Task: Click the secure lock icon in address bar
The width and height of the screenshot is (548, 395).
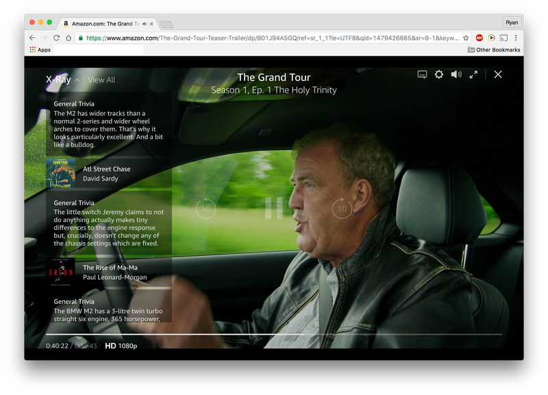Action: pyautogui.click(x=81, y=38)
